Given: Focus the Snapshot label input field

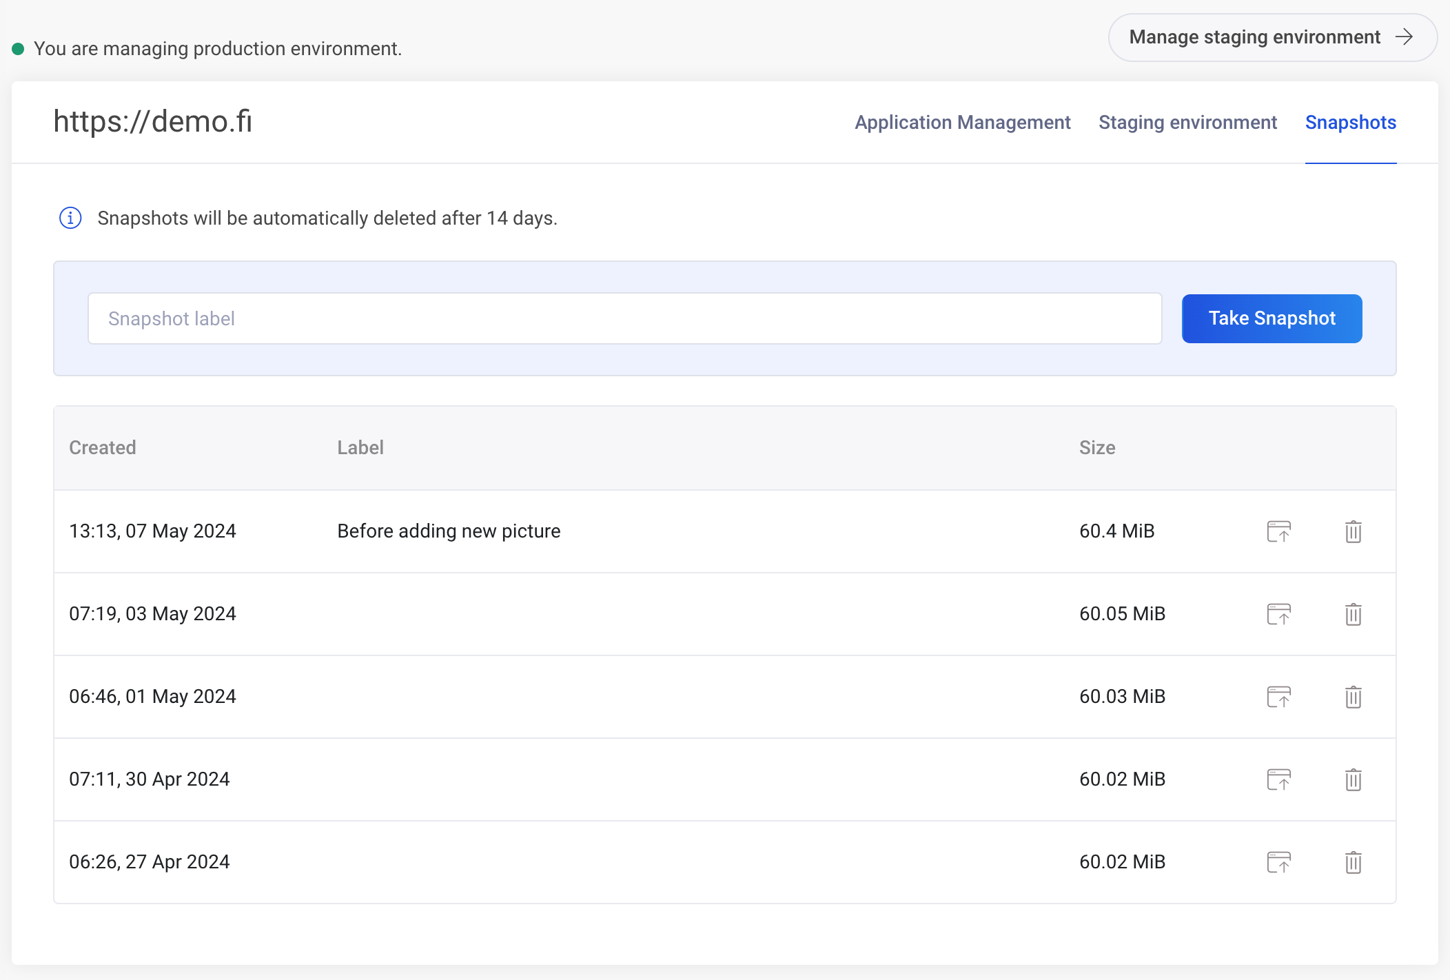Looking at the screenshot, I should coord(624,318).
